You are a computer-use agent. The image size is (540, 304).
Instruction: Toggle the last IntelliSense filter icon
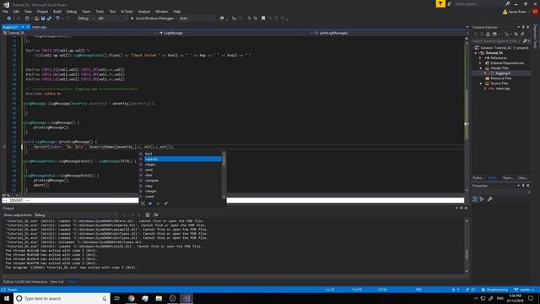tap(165, 204)
